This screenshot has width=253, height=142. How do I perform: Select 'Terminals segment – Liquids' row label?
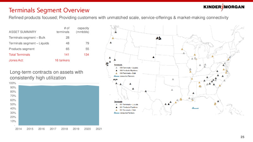click(29, 43)
